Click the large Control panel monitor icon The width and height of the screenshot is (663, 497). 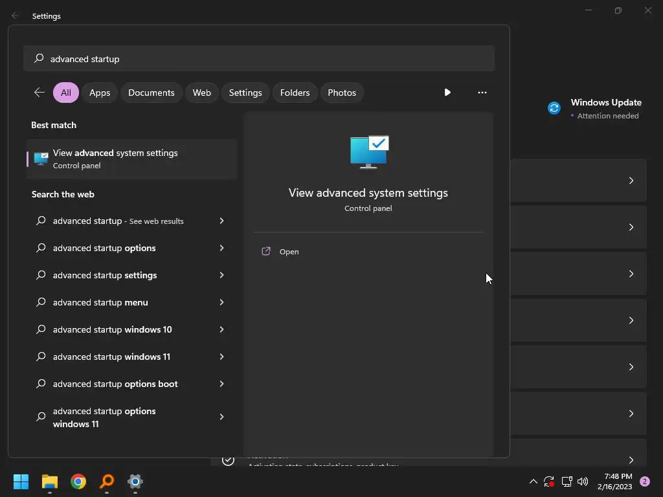[369, 152]
